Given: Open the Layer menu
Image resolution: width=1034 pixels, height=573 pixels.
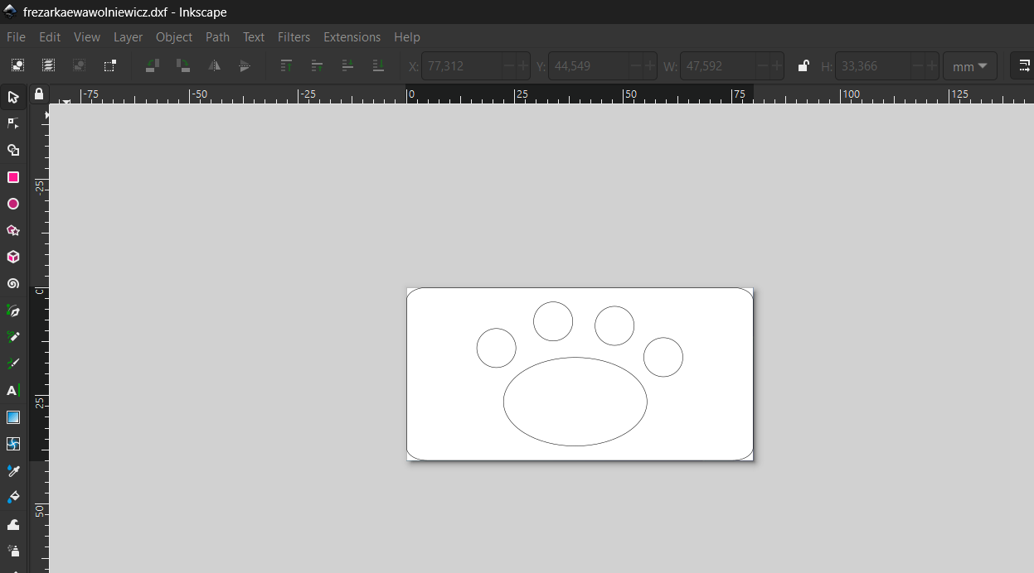Looking at the screenshot, I should click(x=129, y=37).
